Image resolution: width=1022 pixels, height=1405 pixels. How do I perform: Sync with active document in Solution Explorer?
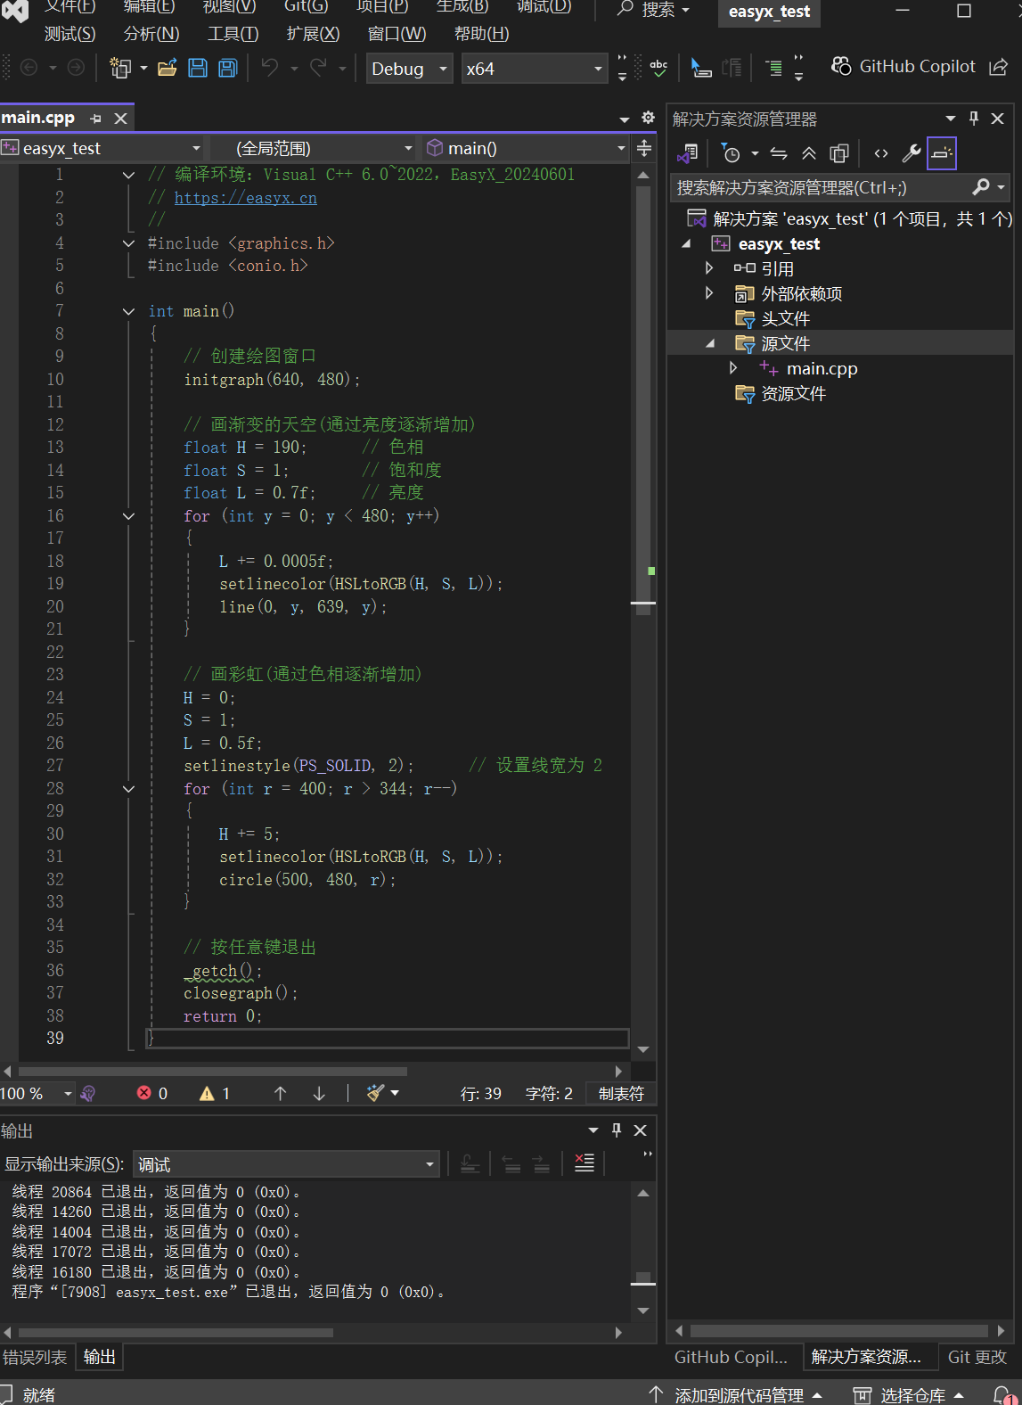(x=779, y=153)
